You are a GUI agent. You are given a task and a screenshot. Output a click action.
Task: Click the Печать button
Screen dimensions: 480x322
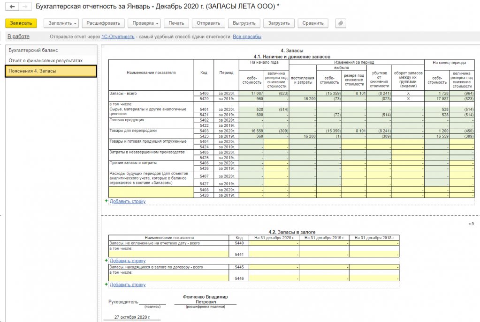[176, 23]
